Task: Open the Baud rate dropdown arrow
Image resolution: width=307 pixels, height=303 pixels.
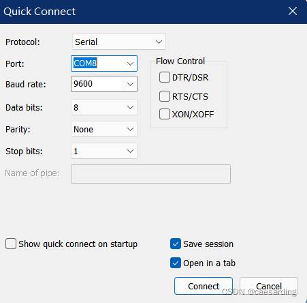Action: coord(130,84)
